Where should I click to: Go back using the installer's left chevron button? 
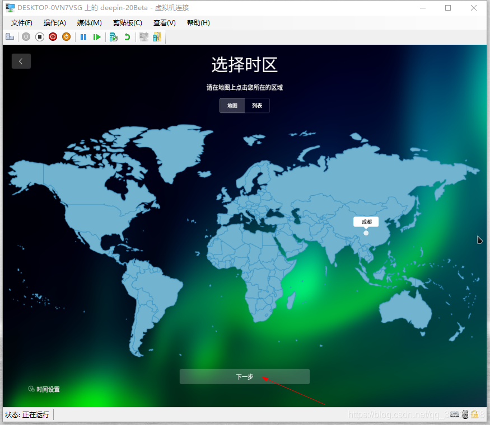point(21,61)
